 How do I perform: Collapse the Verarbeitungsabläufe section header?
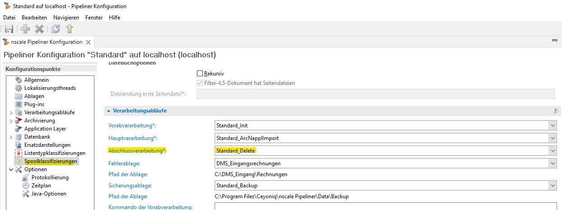coord(108,111)
